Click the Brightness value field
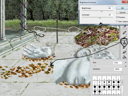Screen dimensions: 128x96 [x=110, y=8]
